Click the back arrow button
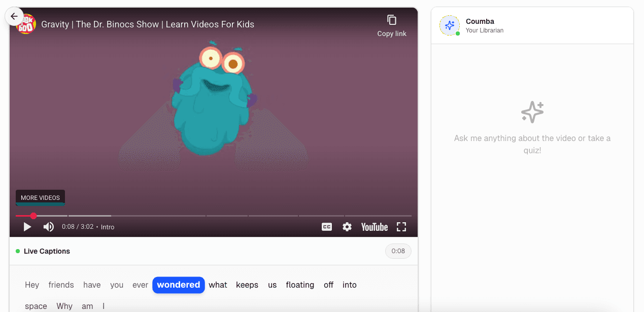Screen dimensions: 644x312 pos(14,16)
